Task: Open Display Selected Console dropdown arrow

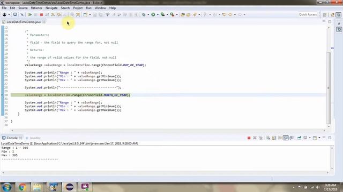Action: click(x=310, y=138)
